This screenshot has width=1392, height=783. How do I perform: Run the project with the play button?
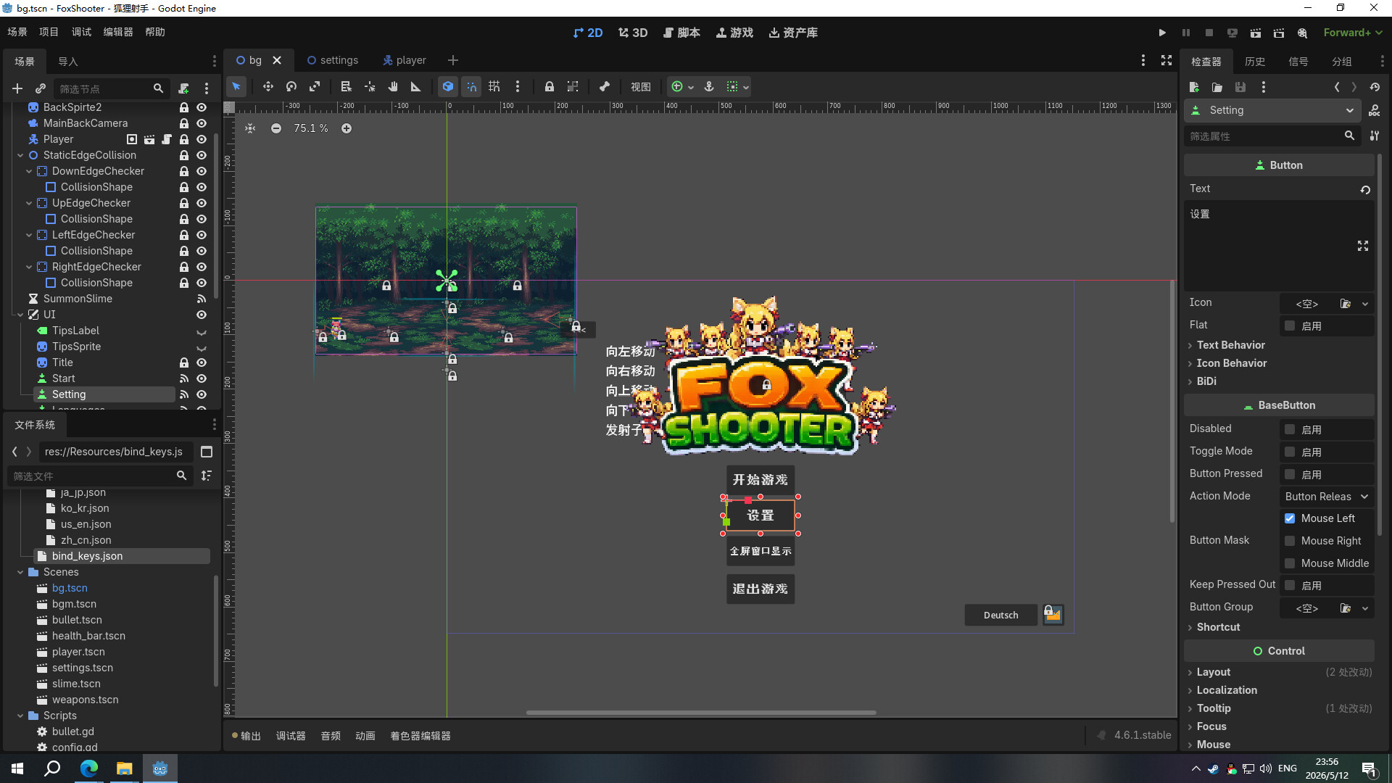tap(1162, 33)
